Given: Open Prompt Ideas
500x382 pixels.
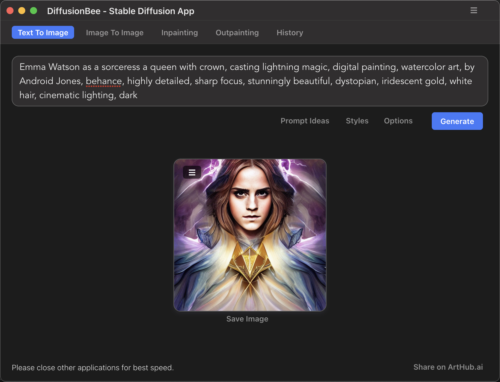Looking at the screenshot, I should coord(305,121).
